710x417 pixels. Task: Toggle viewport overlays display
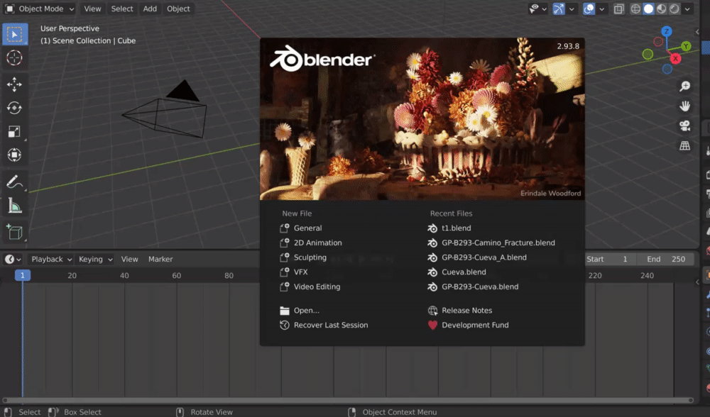pos(589,9)
